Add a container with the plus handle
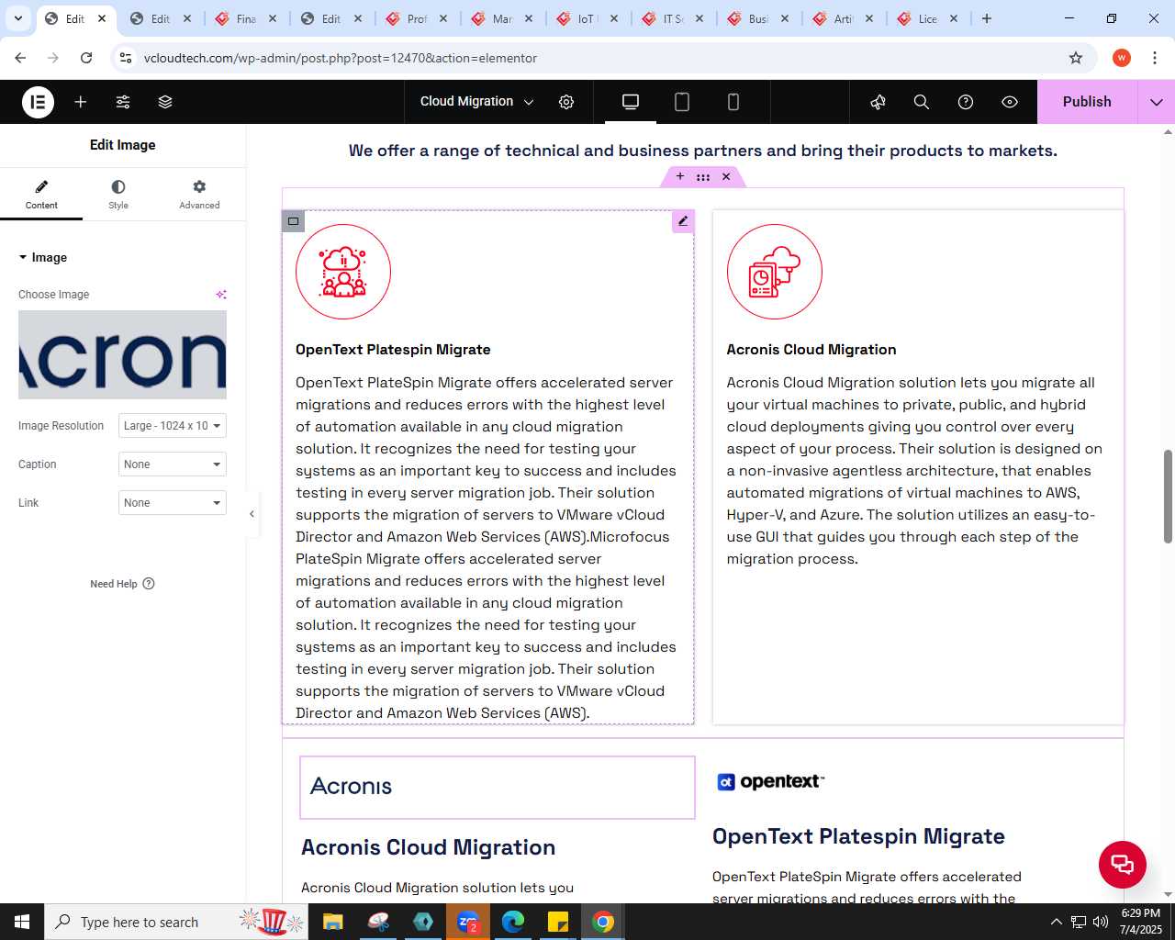The height and width of the screenshot is (940, 1175). click(680, 176)
